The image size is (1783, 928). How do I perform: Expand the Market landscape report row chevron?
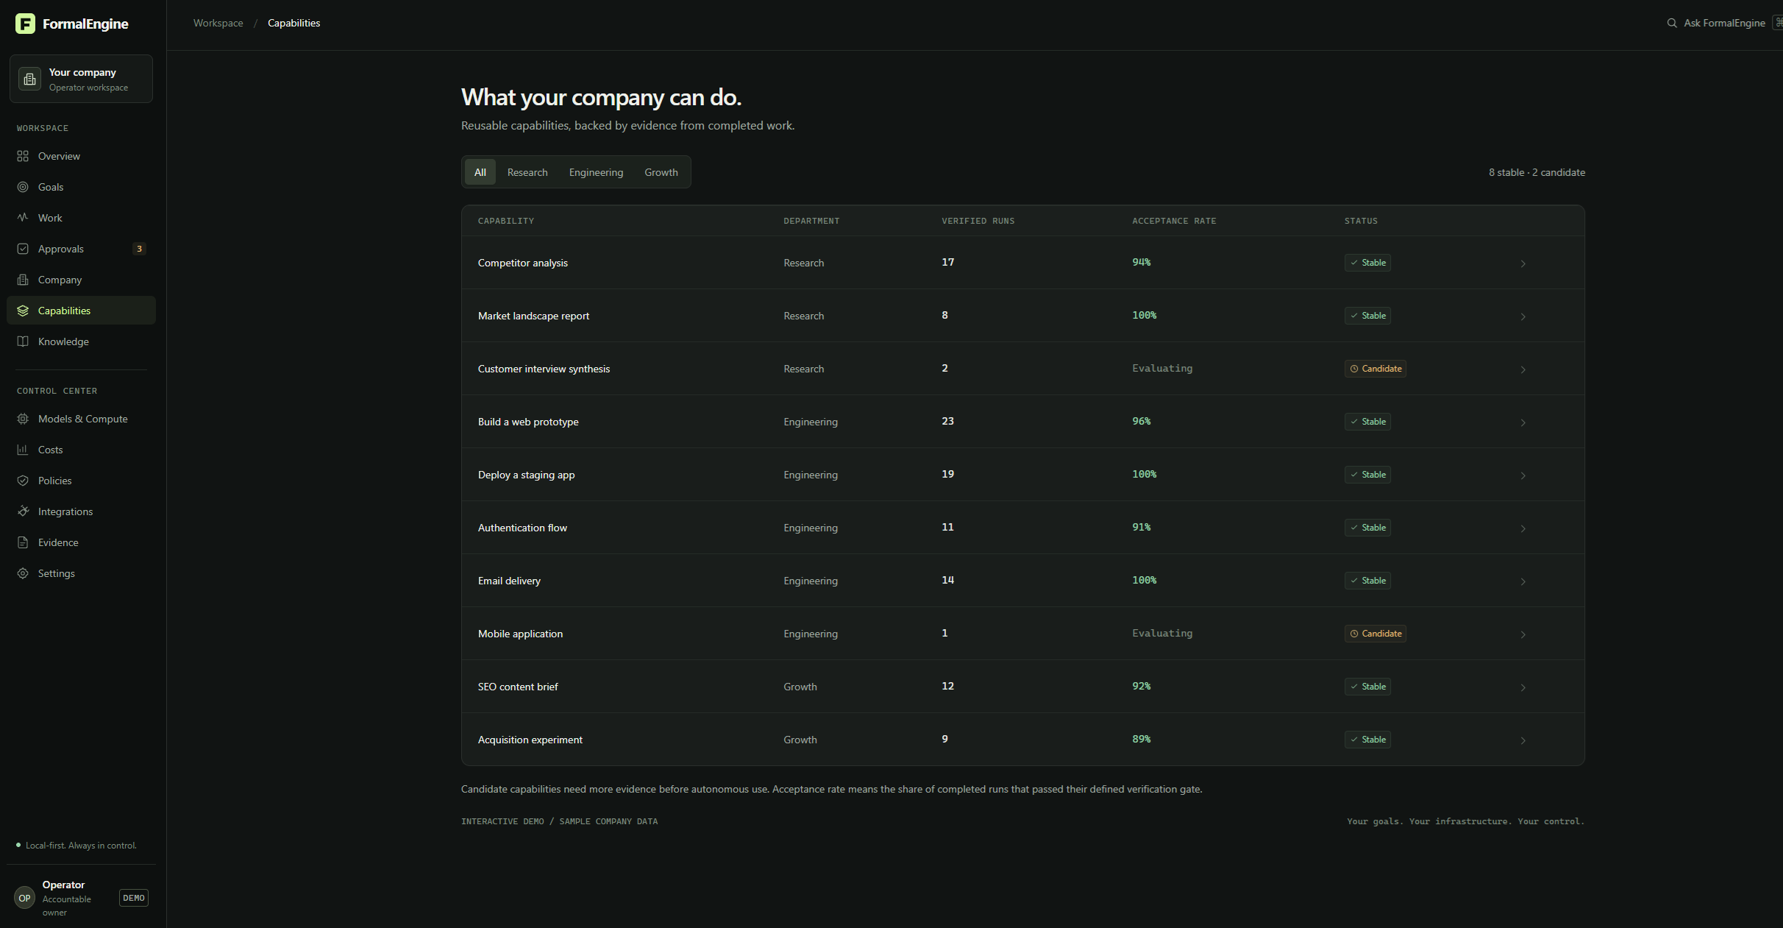(x=1523, y=316)
